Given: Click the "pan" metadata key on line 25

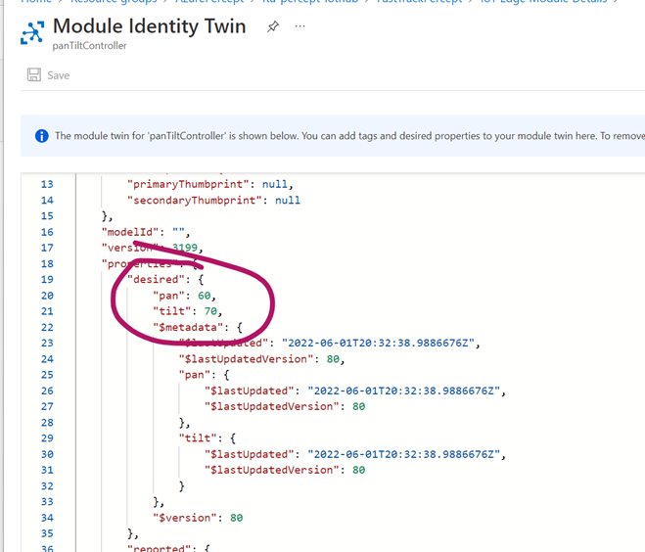Looking at the screenshot, I should tap(195, 375).
